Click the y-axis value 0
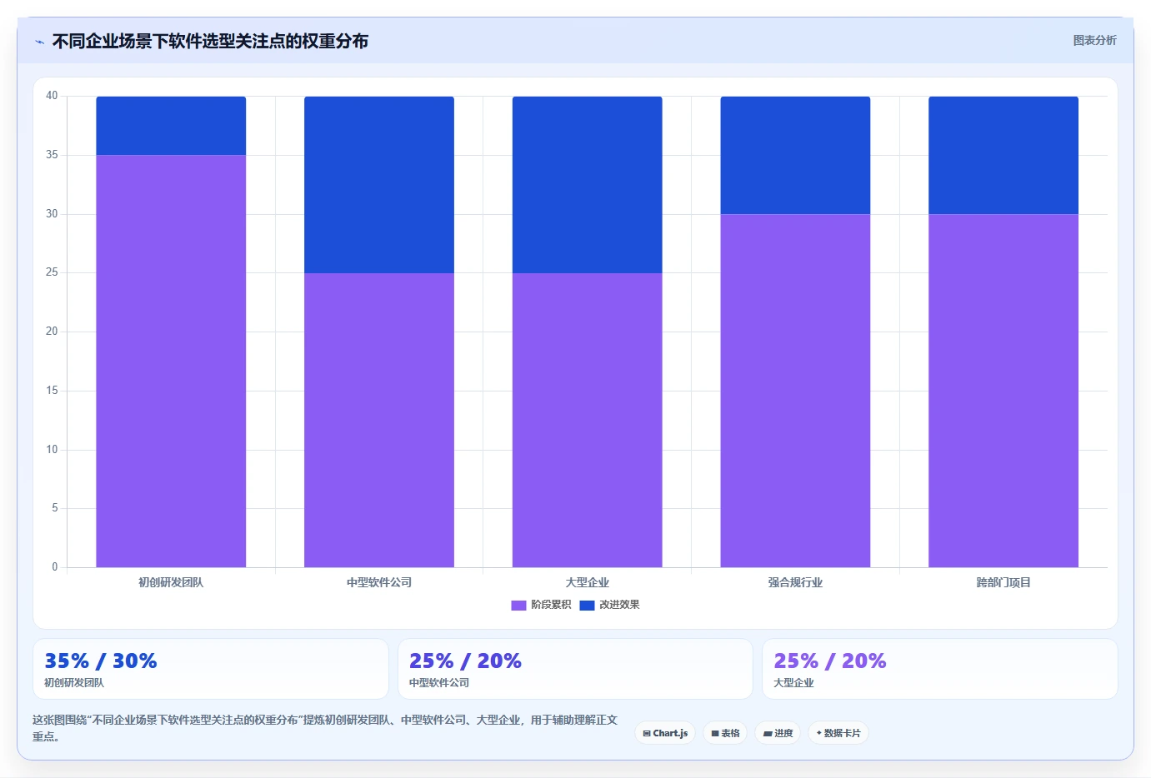The width and height of the screenshot is (1151, 778). coord(55,567)
